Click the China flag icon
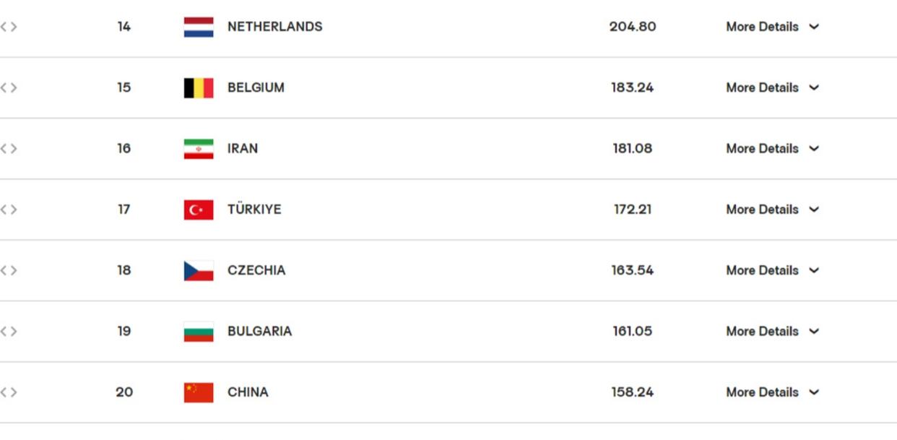Screen dimensions: 897x440 tap(199, 392)
